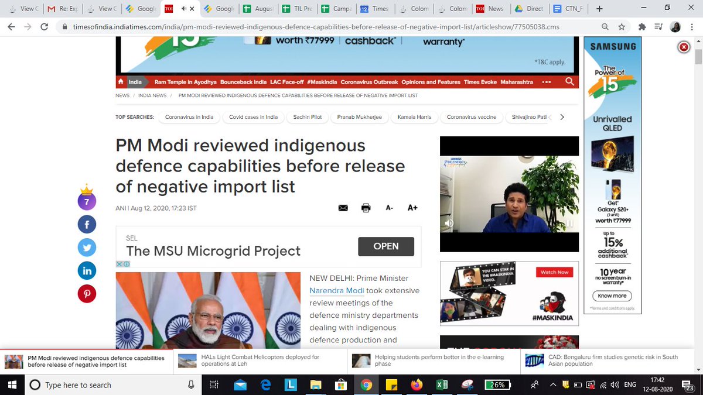Switch to the 'August' sheets tab
The height and width of the screenshot is (395, 703).
tap(258, 9)
